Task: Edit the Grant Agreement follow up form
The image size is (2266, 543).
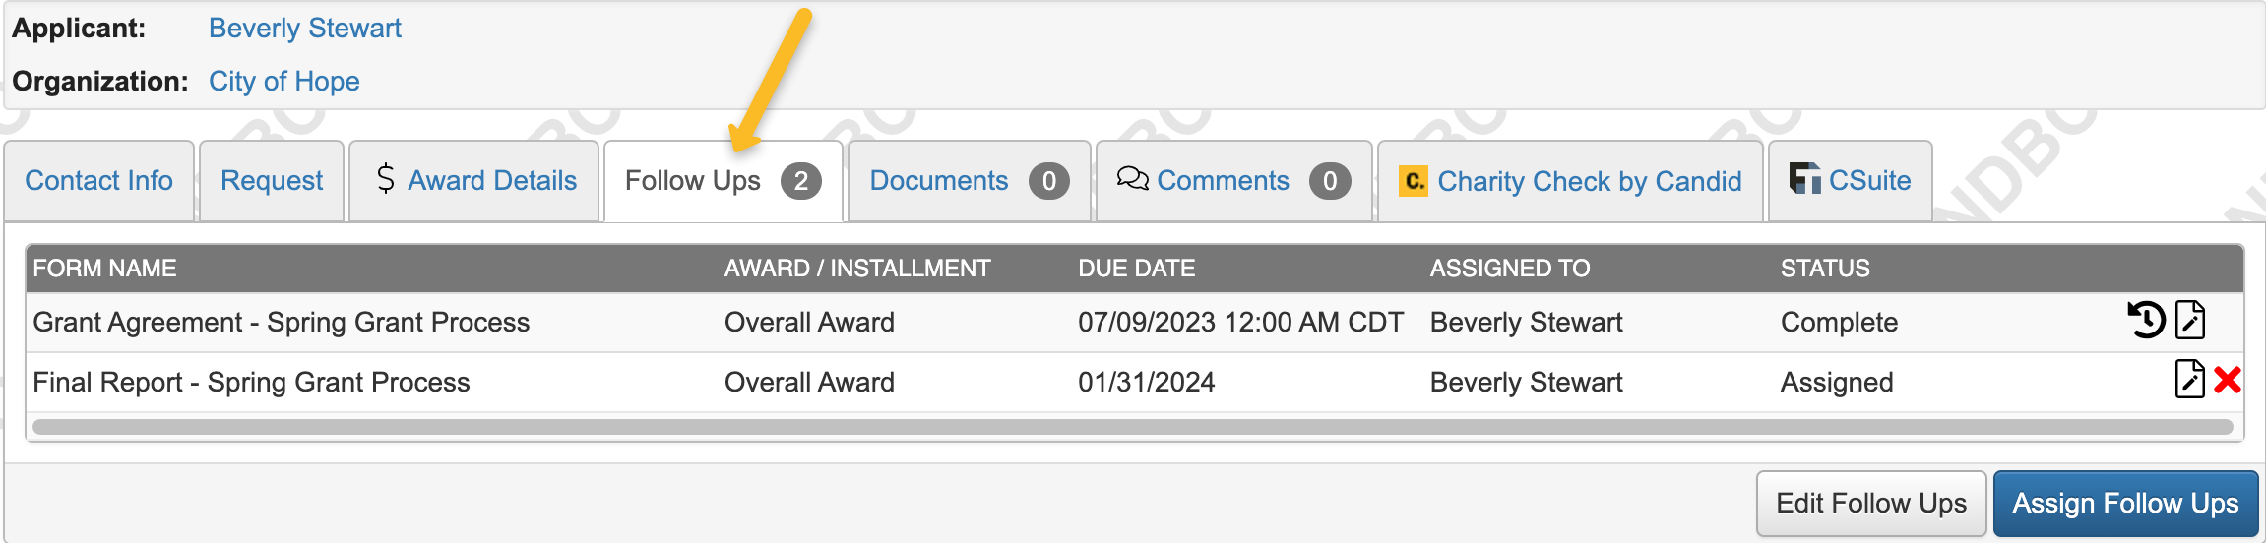Action: coord(2190,320)
